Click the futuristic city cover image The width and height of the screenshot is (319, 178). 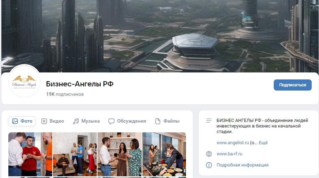[x=160, y=36]
